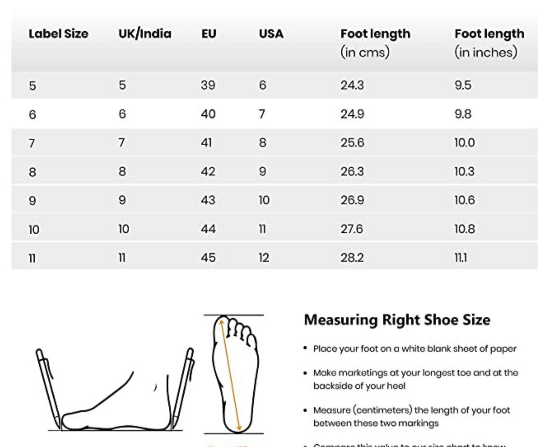Image resolution: width=558 pixels, height=447 pixels.
Task: Select the Label Size column header
Action: [58, 34]
